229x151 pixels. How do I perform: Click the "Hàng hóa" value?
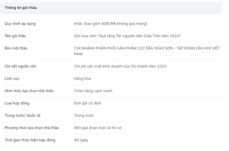(x=82, y=79)
